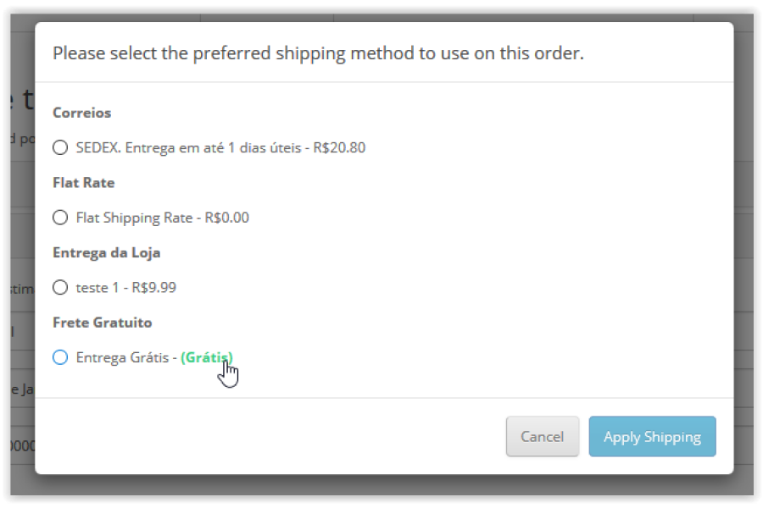Click the dialog title about preferred shipping method

coord(318,53)
